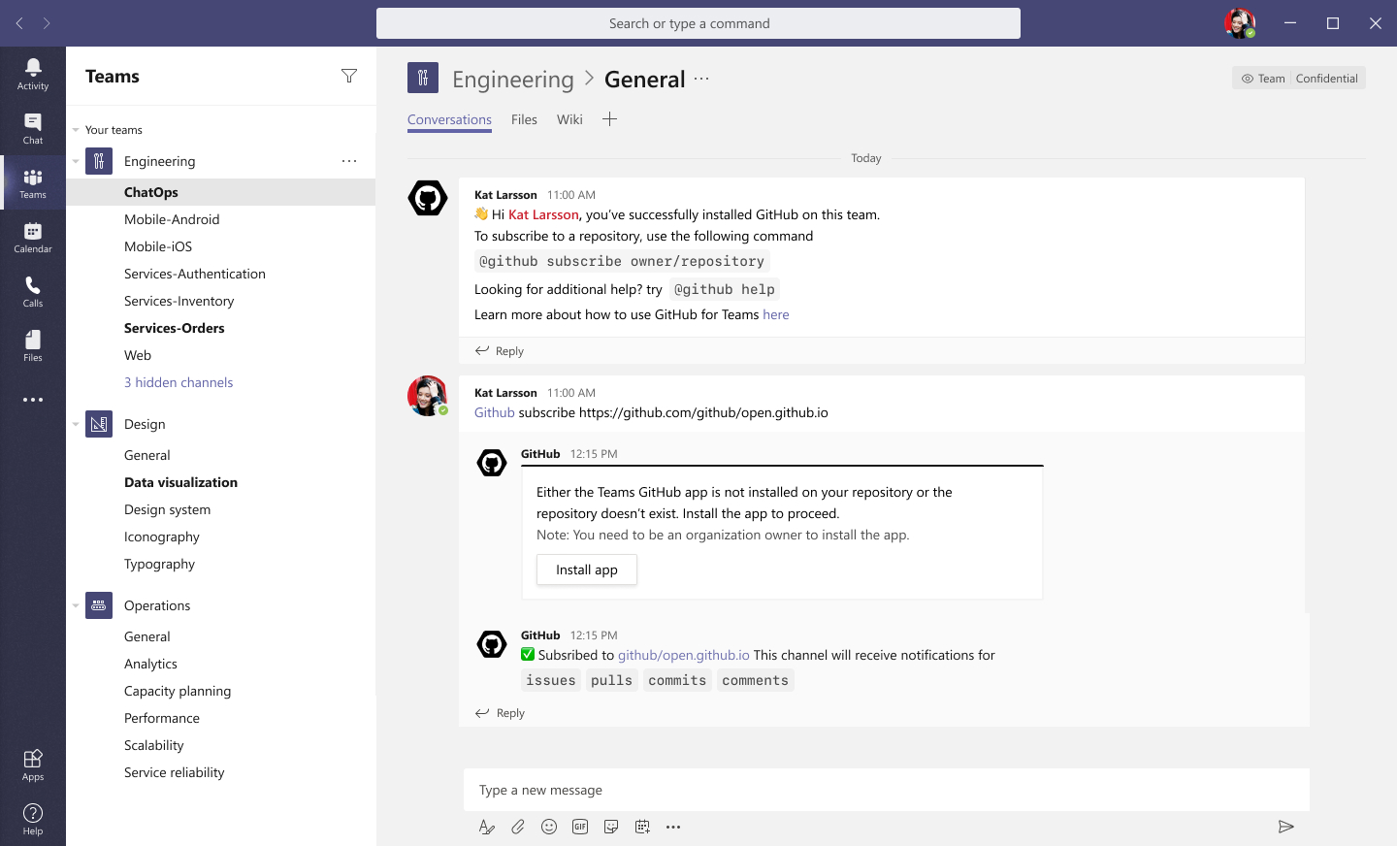Open the github/open.github.io repository link

point(682,655)
